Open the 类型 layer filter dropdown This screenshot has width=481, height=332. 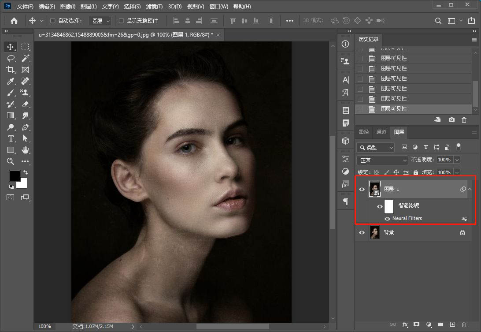(376, 147)
